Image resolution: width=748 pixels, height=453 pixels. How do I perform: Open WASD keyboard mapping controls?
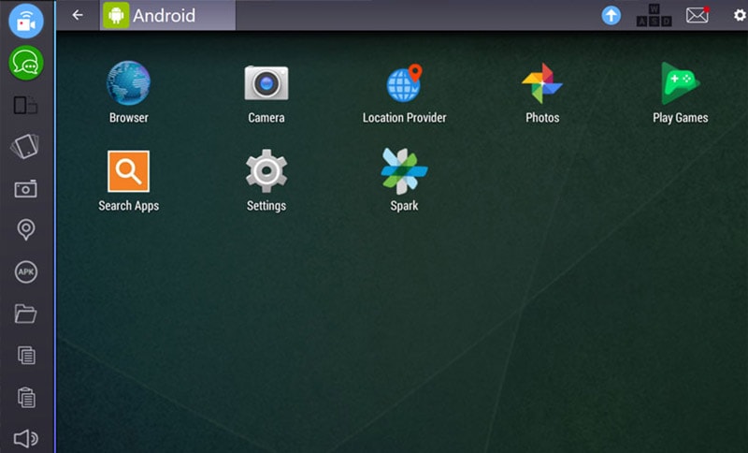(654, 15)
